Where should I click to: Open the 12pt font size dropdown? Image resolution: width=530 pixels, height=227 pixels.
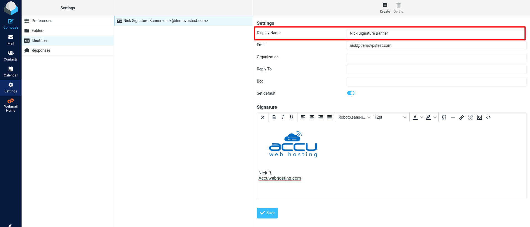390,117
